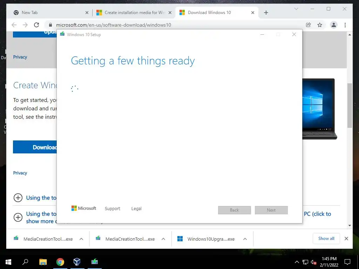Show hidden tray icons chevron
The image size is (359, 269).
pos(297,262)
